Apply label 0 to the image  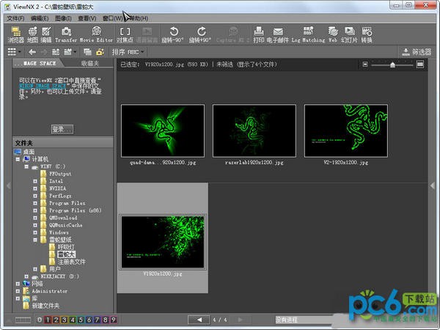pos(40,320)
